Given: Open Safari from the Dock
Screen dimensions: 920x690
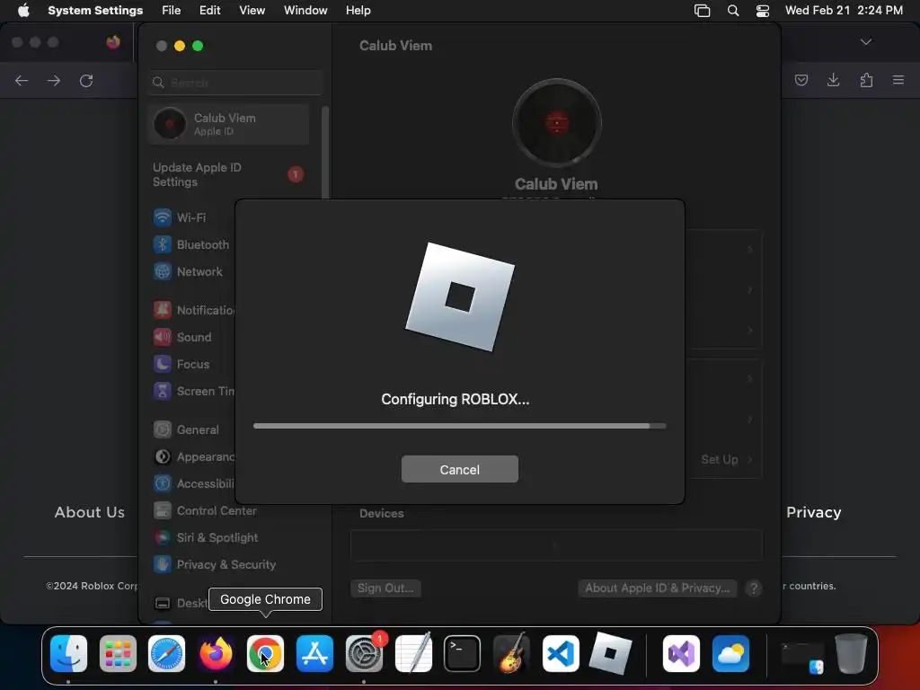Looking at the screenshot, I should pyautogui.click(x=166, y=654).
